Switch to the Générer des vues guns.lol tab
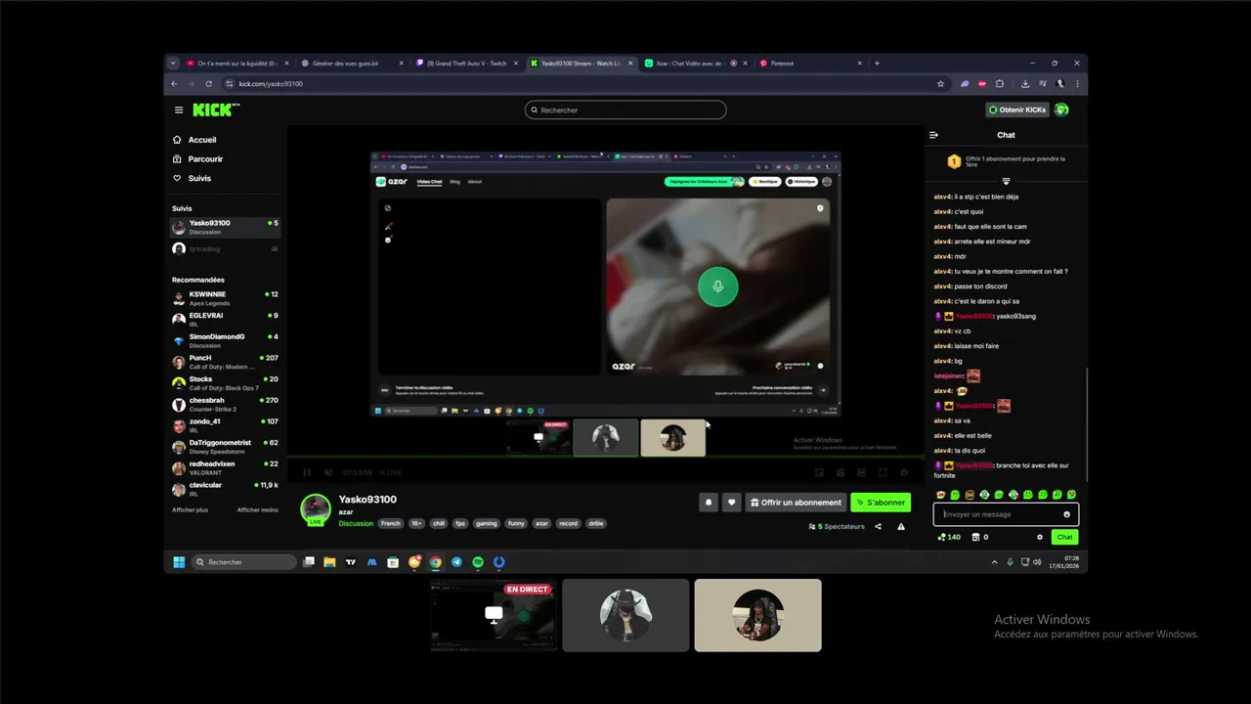Image resolution: width=1251 pixels, height=704 pixels. [x=353, y=64]
